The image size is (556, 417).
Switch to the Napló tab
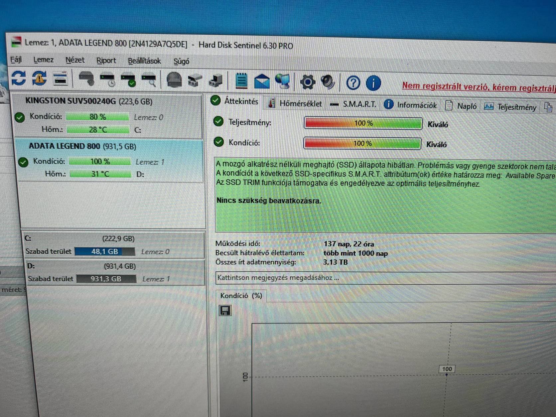(461, 106)
